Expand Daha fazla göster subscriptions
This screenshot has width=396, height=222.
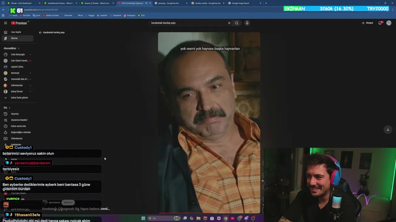17,97
